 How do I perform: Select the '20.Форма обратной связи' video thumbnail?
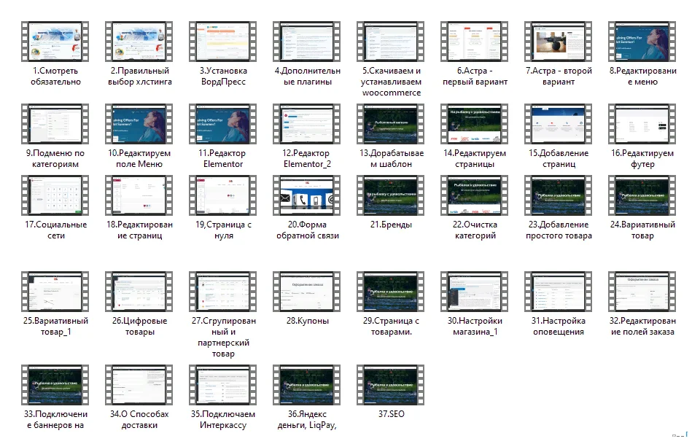[307, 195]
